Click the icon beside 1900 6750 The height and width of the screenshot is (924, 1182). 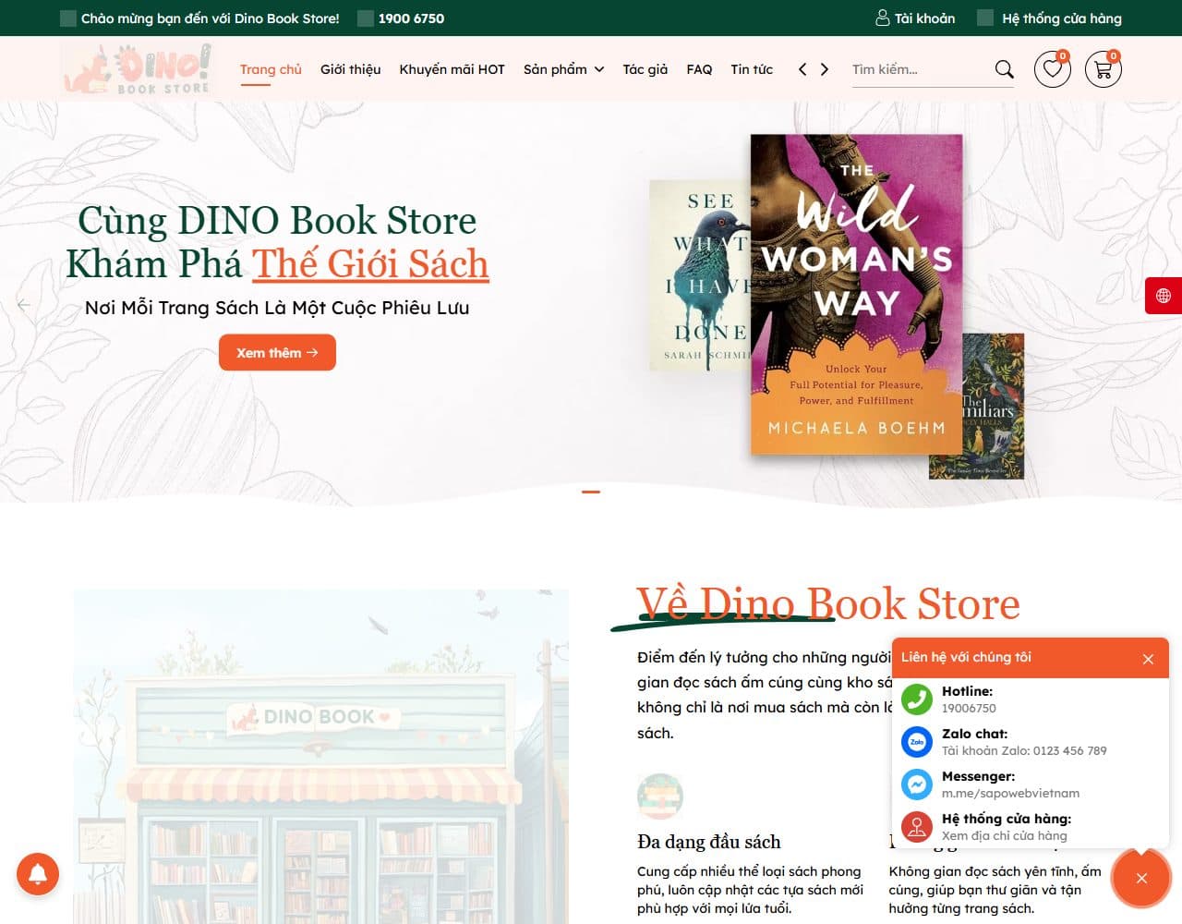coord(365,18)
